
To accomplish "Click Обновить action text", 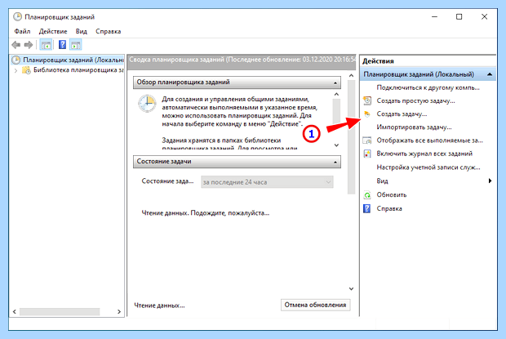I will click(x=392, y=195).
